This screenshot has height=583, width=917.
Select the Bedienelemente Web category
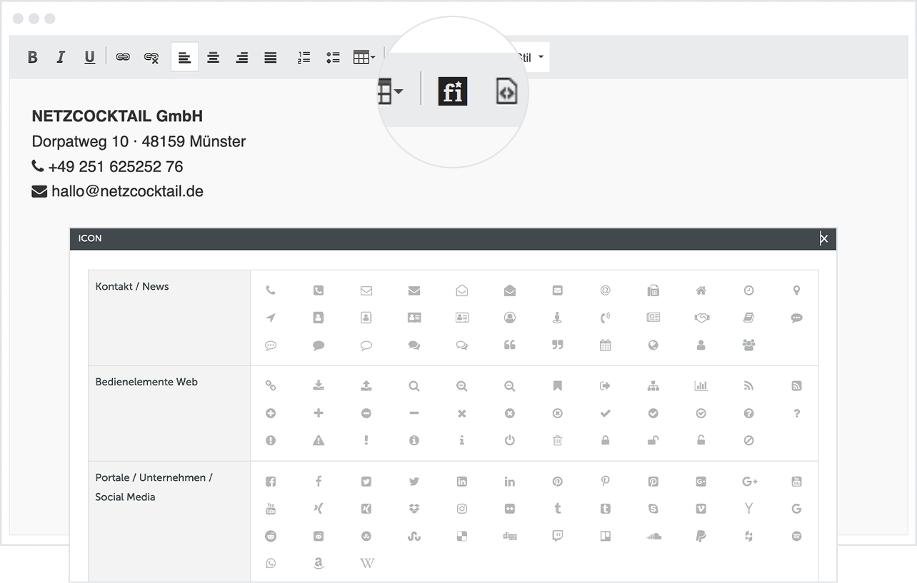[x=146, y=382]
